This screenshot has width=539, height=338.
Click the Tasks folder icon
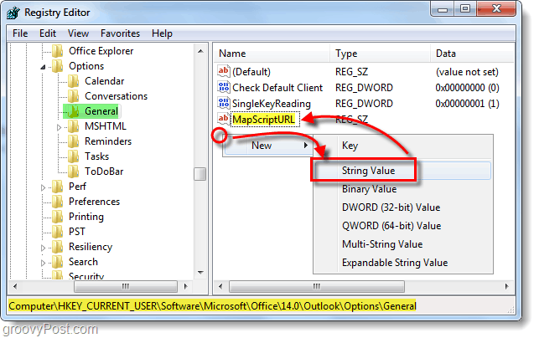(73, 156)
